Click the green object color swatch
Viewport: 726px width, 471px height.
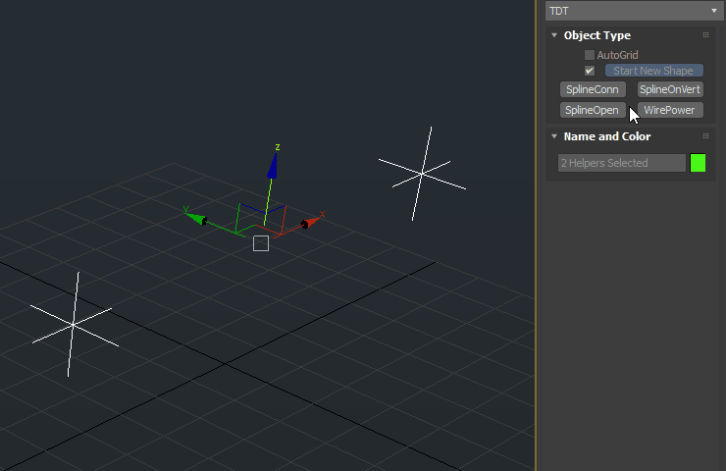pyautogui.click(x=698, y=163)
